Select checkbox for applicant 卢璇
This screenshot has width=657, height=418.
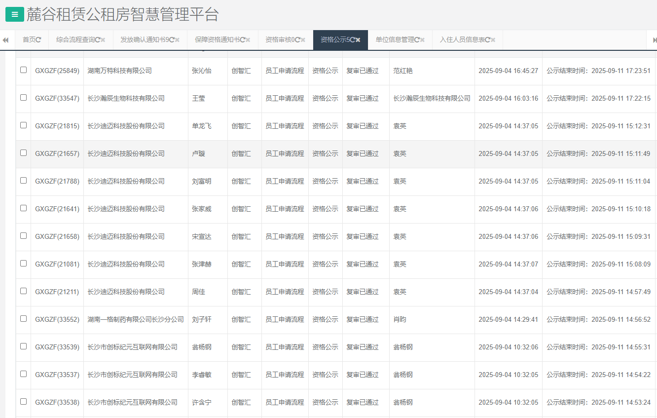tap(23, 153)
